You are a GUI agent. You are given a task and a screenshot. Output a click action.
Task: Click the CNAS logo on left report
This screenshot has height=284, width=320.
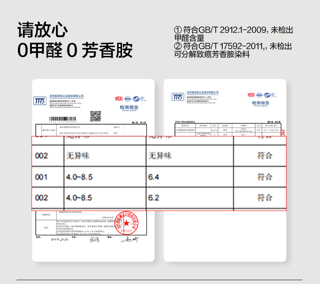[136, 99]
